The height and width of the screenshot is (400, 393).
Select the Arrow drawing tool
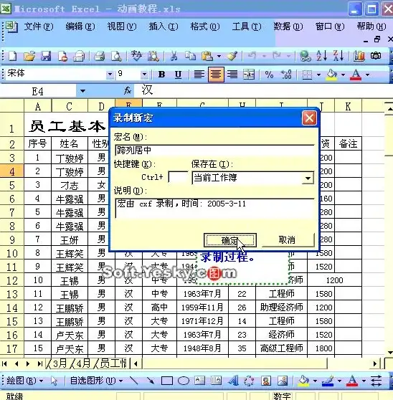(x=150, y=381)
